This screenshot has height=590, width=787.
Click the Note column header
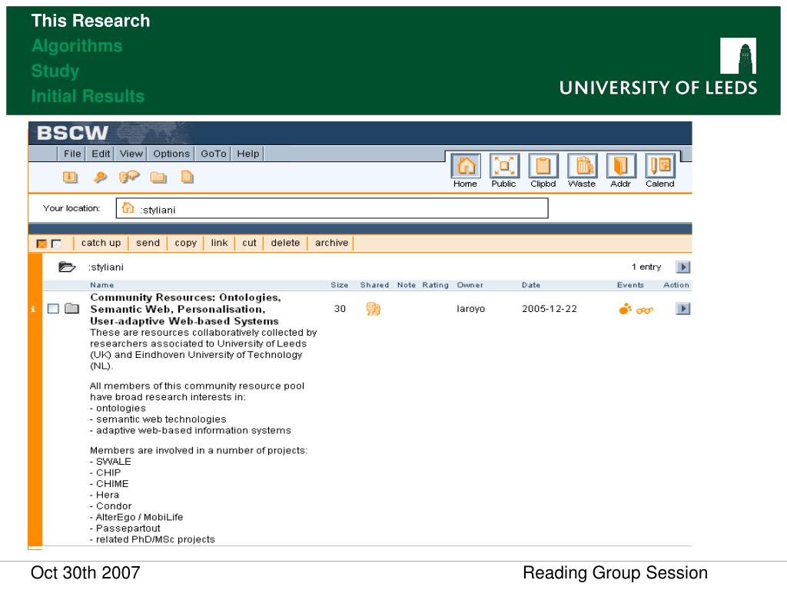(x=407, y=285)
